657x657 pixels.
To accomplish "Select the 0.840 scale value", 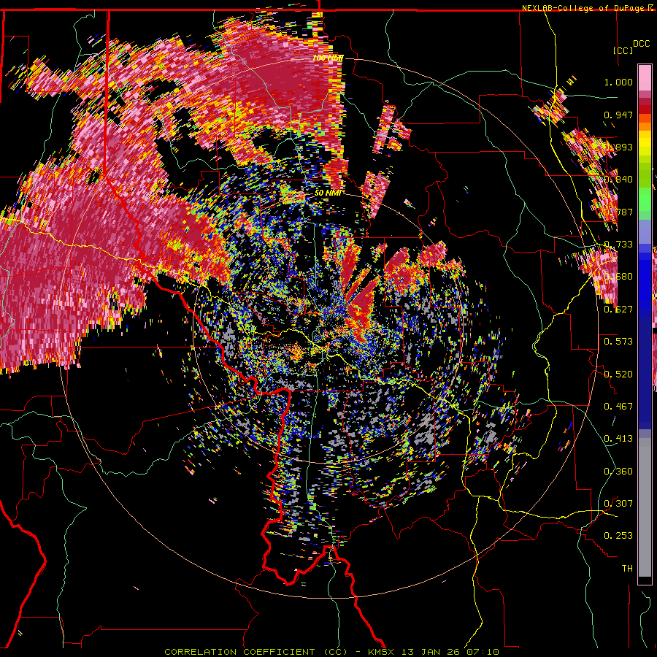I will point(618,180).
